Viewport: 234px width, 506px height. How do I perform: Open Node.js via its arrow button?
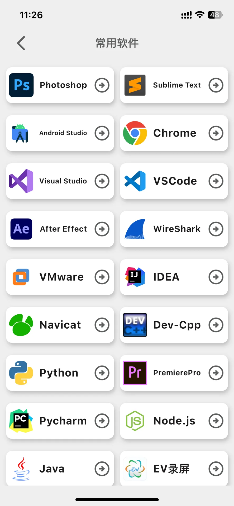(216, 421)
